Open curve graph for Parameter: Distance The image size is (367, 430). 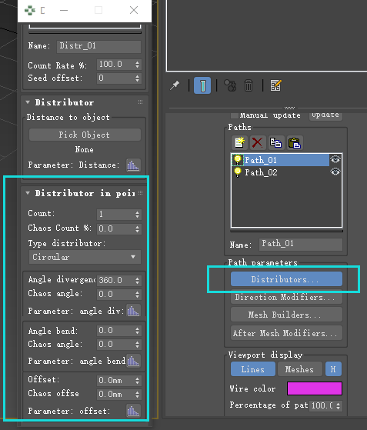tap(133, 165)
